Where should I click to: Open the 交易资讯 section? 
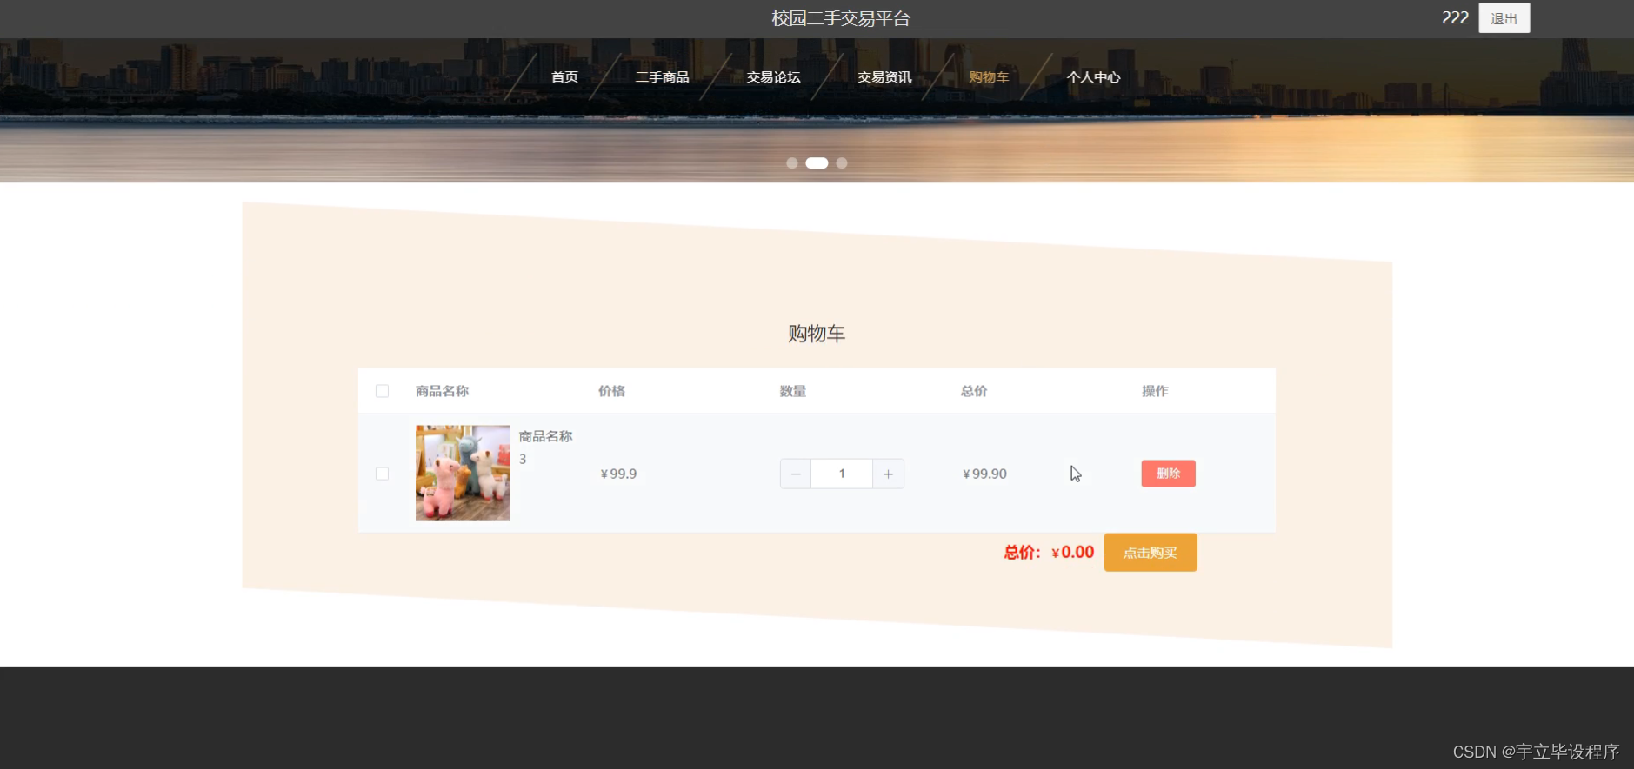coord(884,77)
